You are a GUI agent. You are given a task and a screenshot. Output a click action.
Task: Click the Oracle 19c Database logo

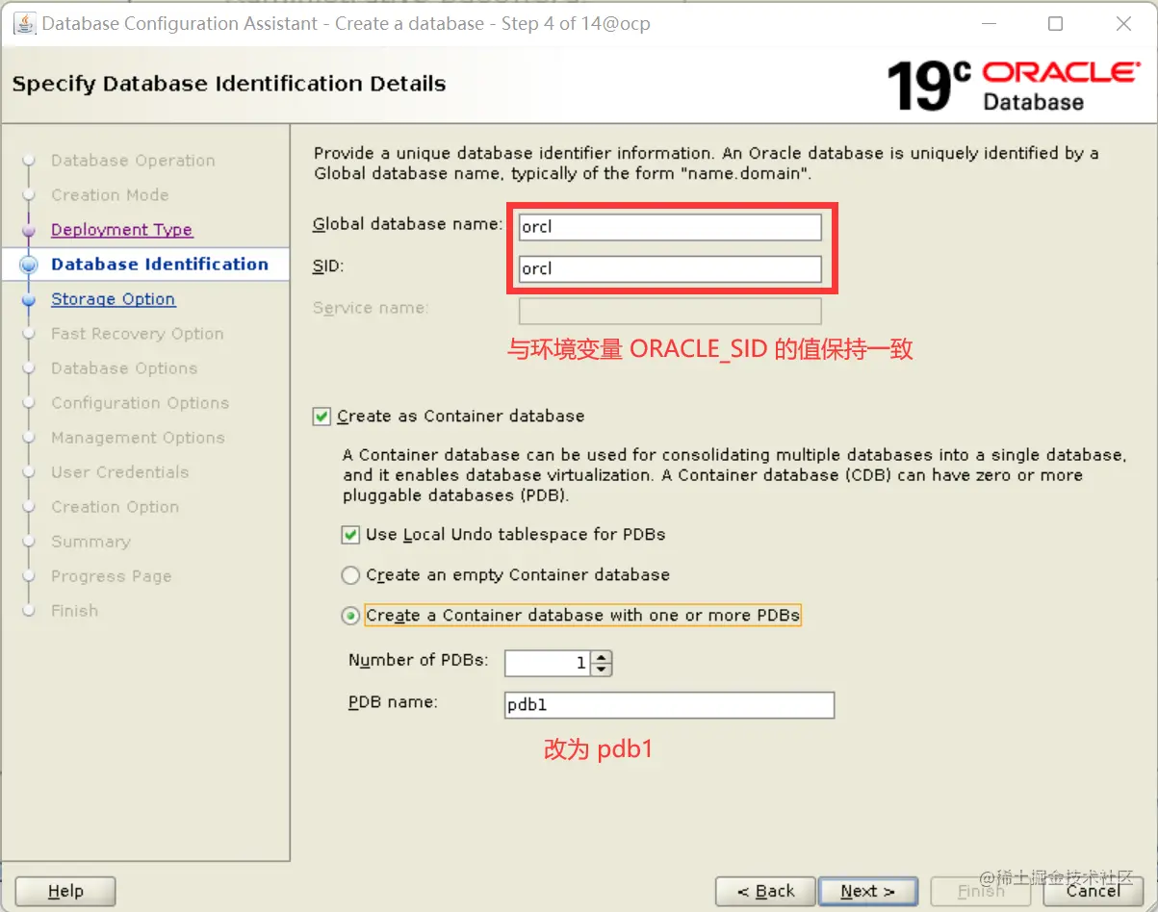(x=1013, y=86)
